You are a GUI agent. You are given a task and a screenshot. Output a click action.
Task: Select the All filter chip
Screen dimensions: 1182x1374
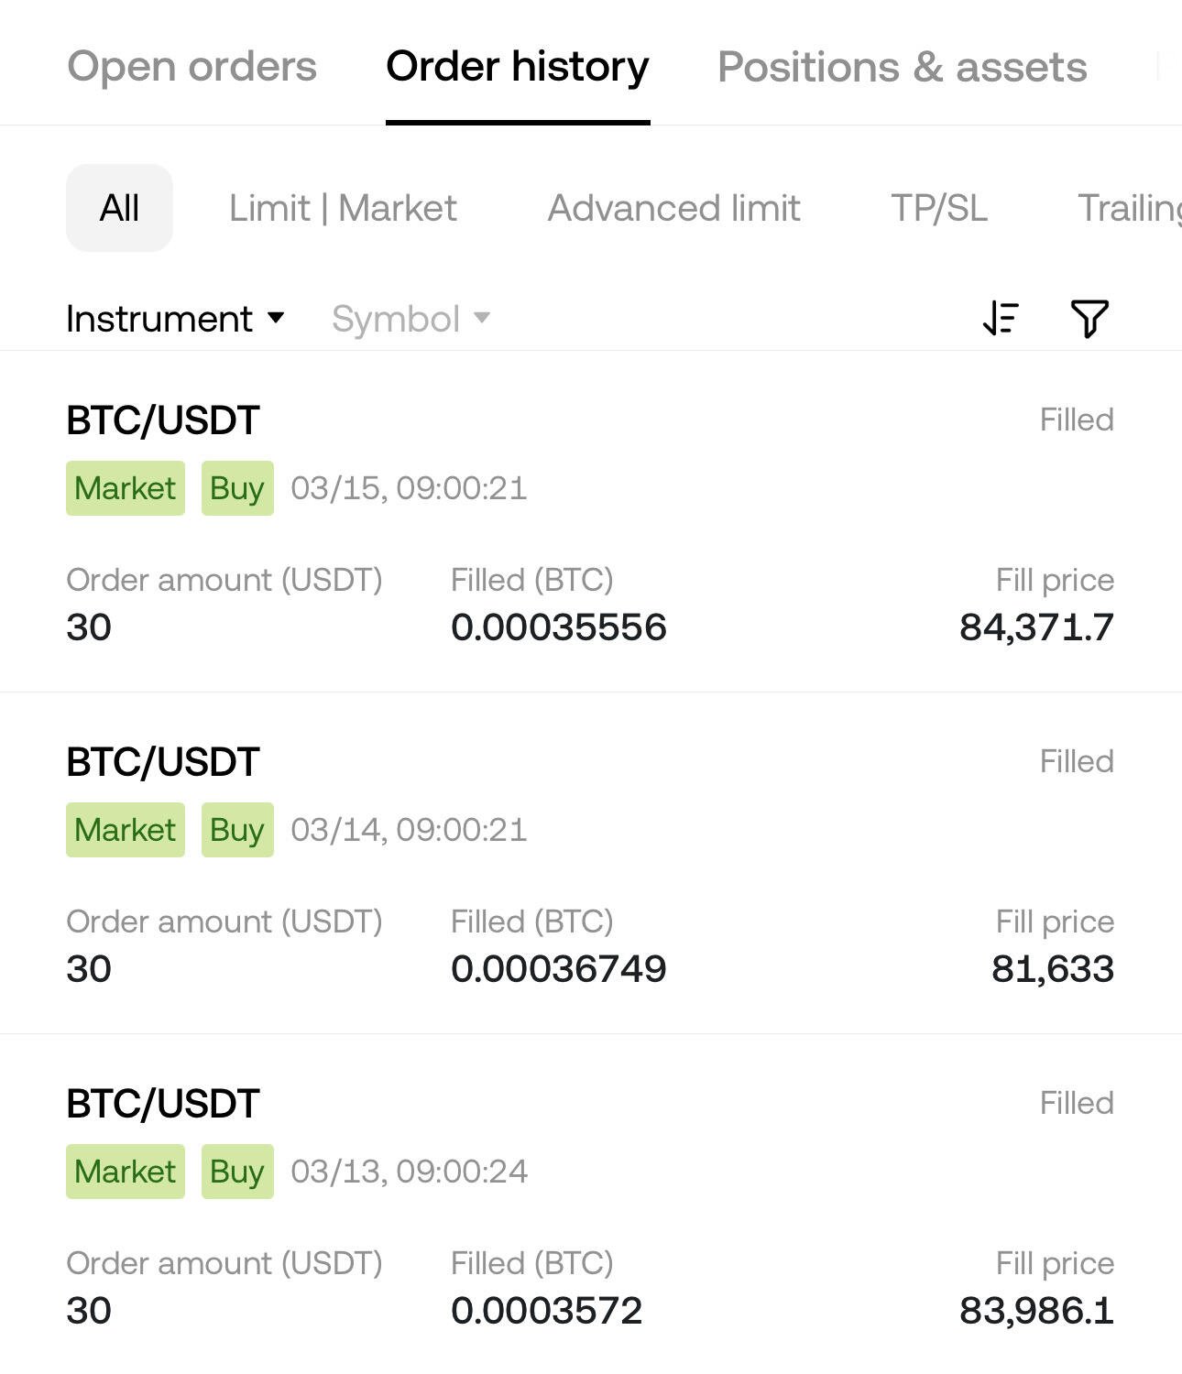click(x=119, y=208)
